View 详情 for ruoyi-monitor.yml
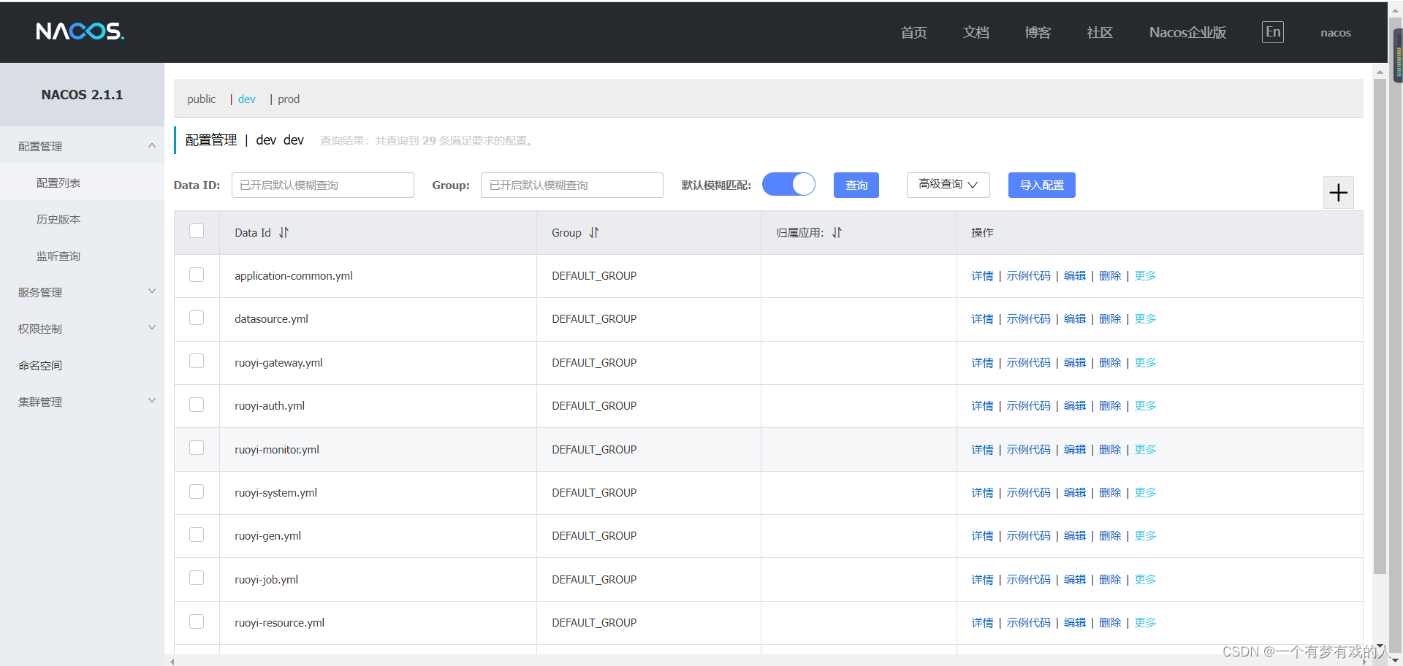 tap(982, 449)
